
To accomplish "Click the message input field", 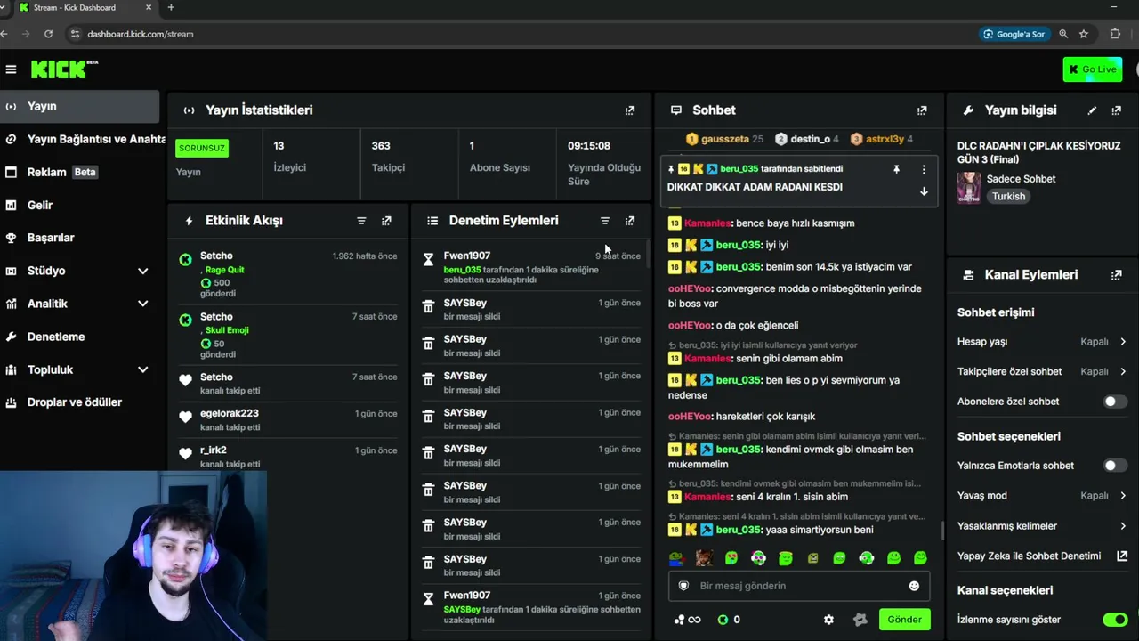I will 799,586.
